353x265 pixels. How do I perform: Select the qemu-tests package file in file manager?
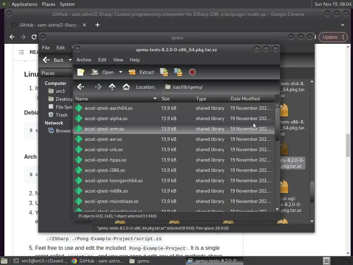click(292, 163)
